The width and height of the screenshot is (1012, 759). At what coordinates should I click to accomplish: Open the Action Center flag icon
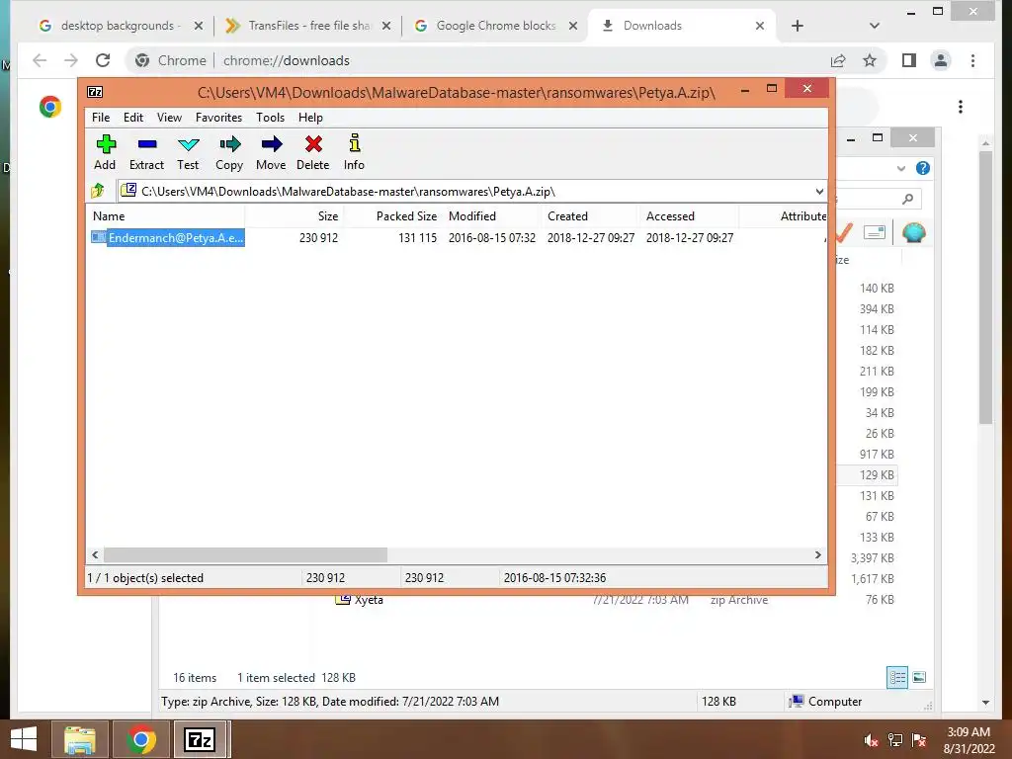click(x=919, y=740)
